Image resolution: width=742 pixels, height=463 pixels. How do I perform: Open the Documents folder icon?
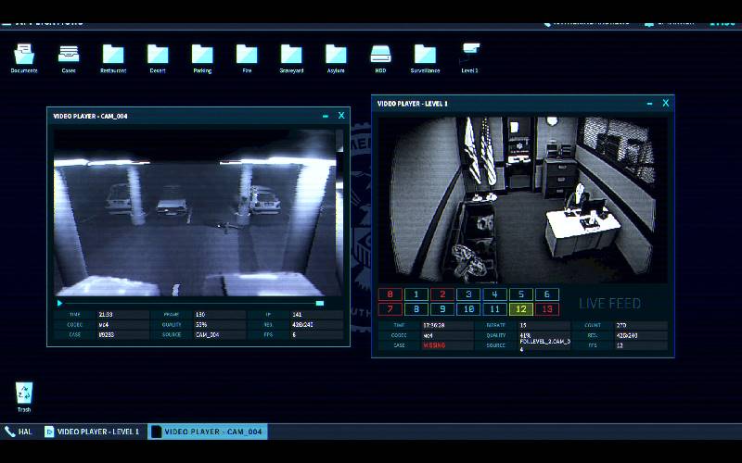(x=24, y=55)
